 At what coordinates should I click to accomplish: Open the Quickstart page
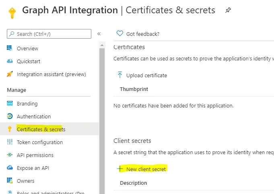29,61
